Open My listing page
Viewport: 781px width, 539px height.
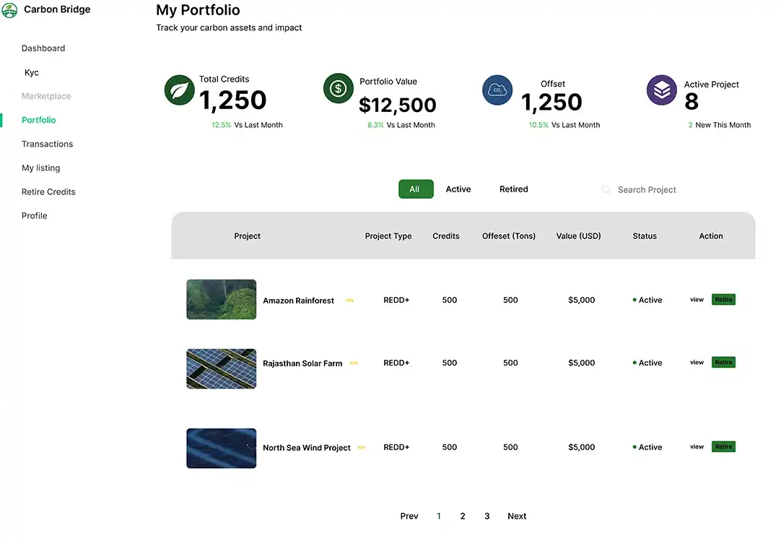(41, 168)
